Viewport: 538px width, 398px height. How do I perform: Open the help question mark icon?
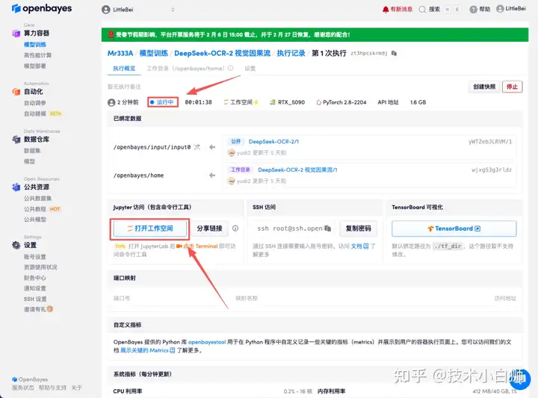tap(473, 9)
